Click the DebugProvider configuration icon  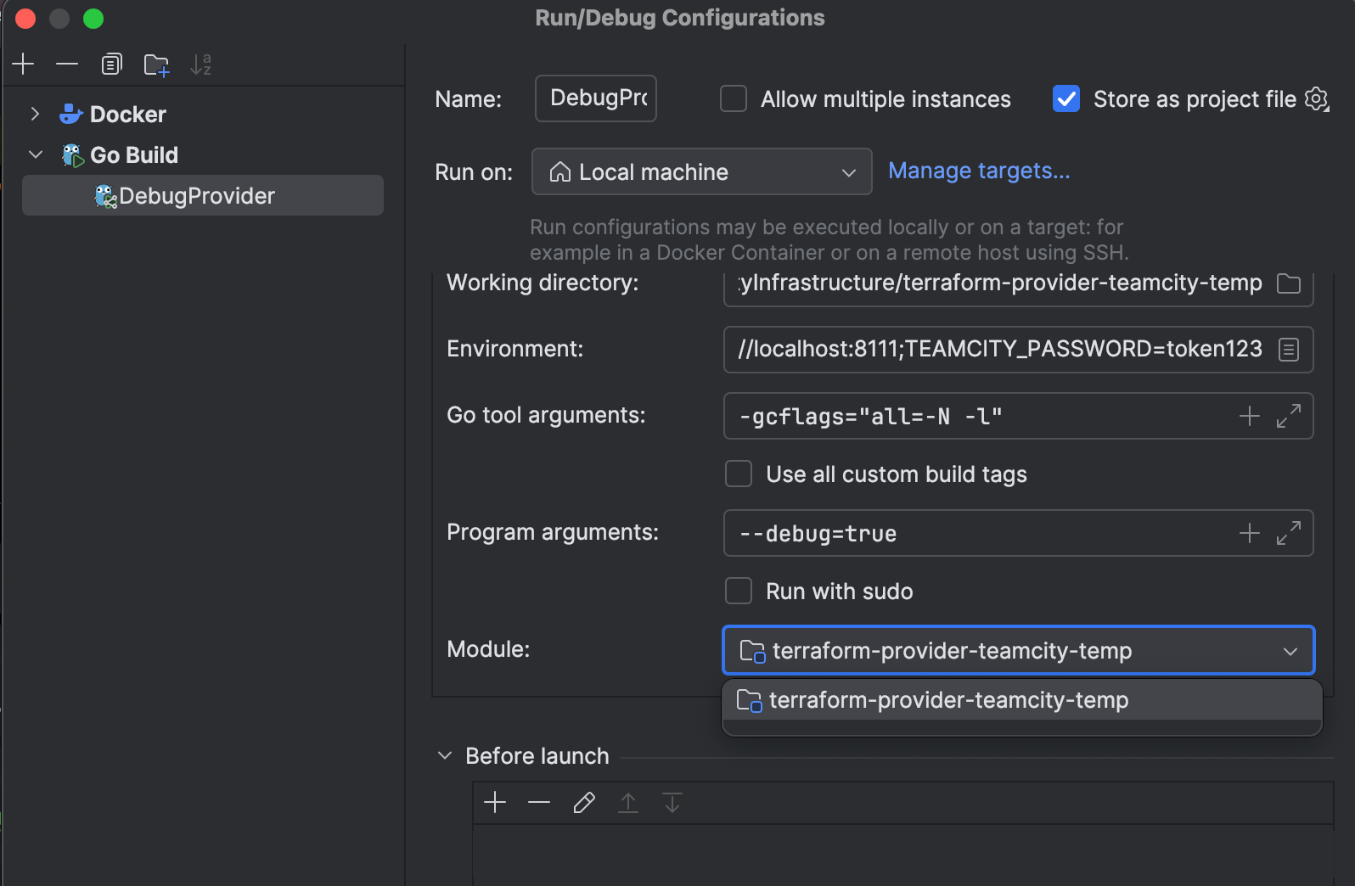tap(105, 196)
